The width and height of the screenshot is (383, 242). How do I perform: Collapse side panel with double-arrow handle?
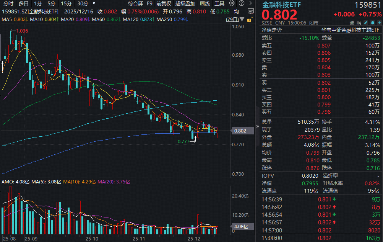[257, 126]
